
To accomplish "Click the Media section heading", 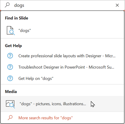I will 11,92.
